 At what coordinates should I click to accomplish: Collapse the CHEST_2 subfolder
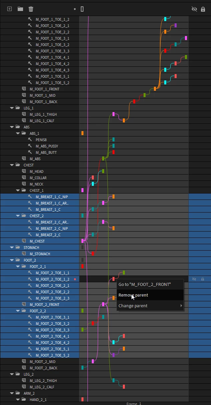tap(18, 216)
